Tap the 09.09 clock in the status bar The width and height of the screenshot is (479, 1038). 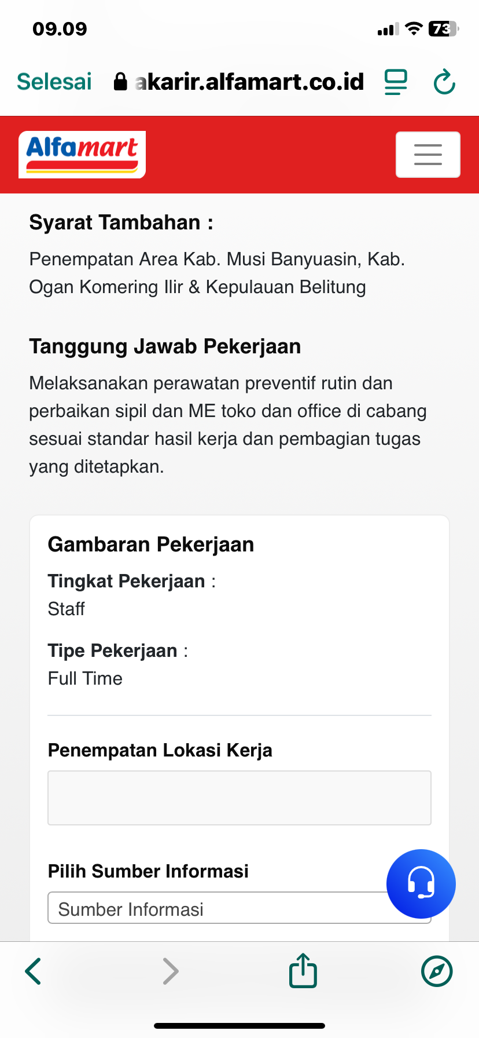[60, 29]
